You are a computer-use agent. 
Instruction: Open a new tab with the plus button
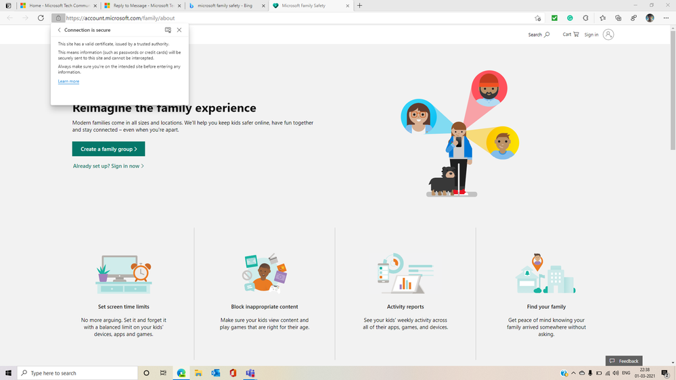(x=359, y=5)
